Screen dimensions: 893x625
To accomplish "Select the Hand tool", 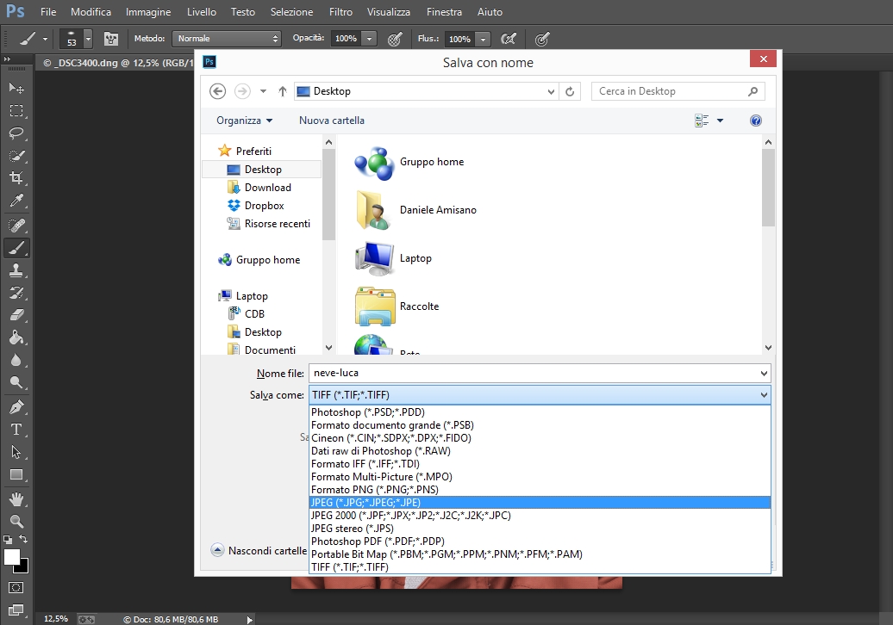I will pyautogui.click(x=16, y=499).
